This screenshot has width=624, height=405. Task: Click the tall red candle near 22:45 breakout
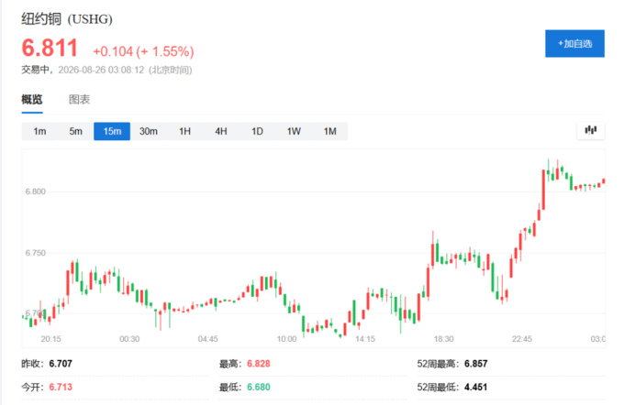click(543, 190)
